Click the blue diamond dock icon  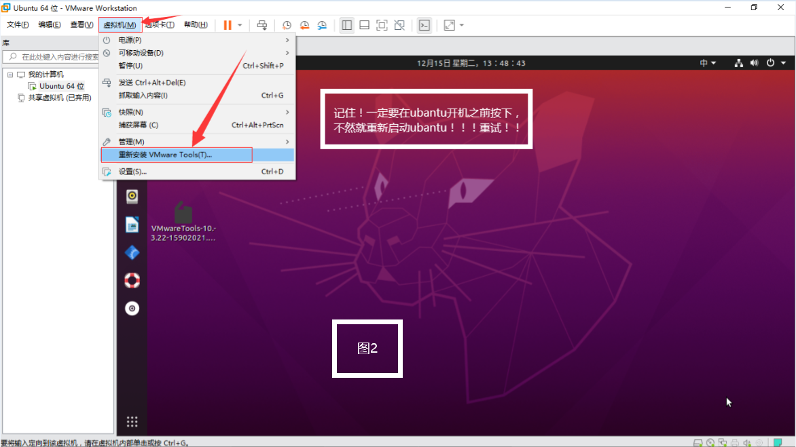coord(132,252)
